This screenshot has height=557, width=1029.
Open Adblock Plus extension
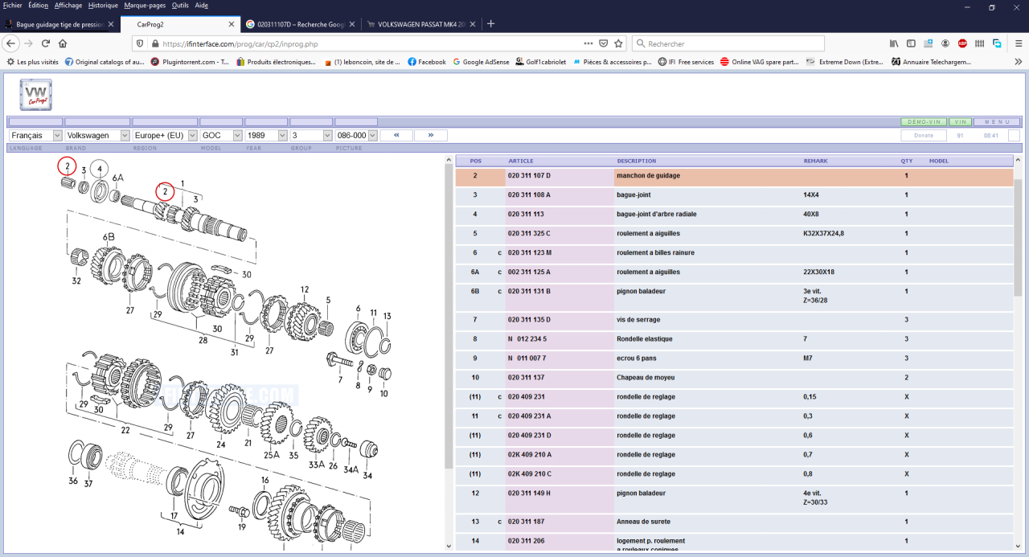[962, 43]
